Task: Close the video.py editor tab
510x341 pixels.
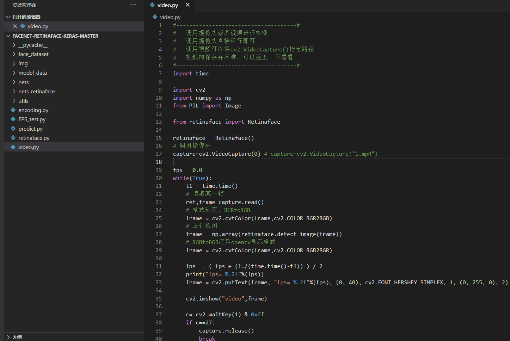Action: [188, 5]
